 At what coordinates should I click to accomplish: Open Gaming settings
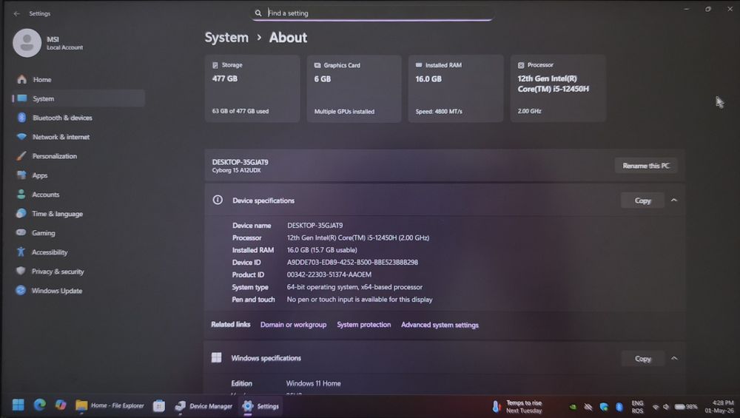coord(78,232)
